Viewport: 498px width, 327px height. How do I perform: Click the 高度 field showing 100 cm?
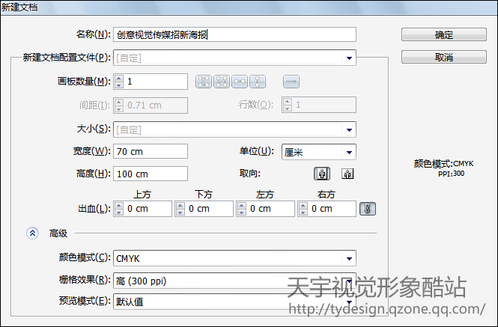point(151,174)
